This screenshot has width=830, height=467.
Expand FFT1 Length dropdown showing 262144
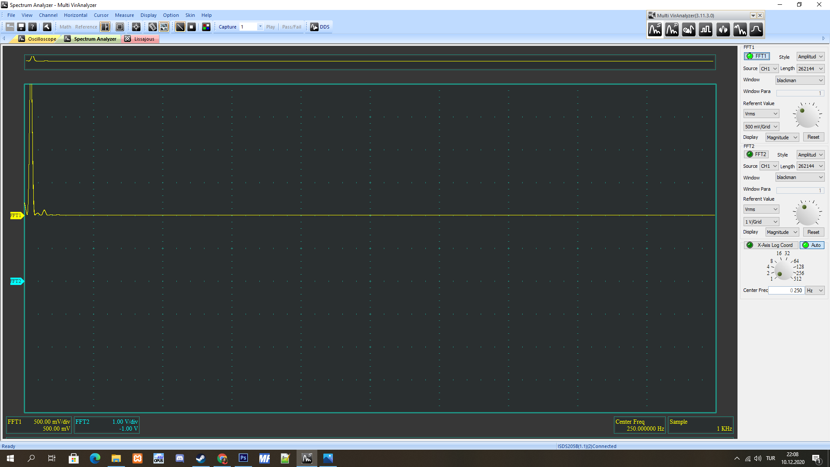coord(810,69)
